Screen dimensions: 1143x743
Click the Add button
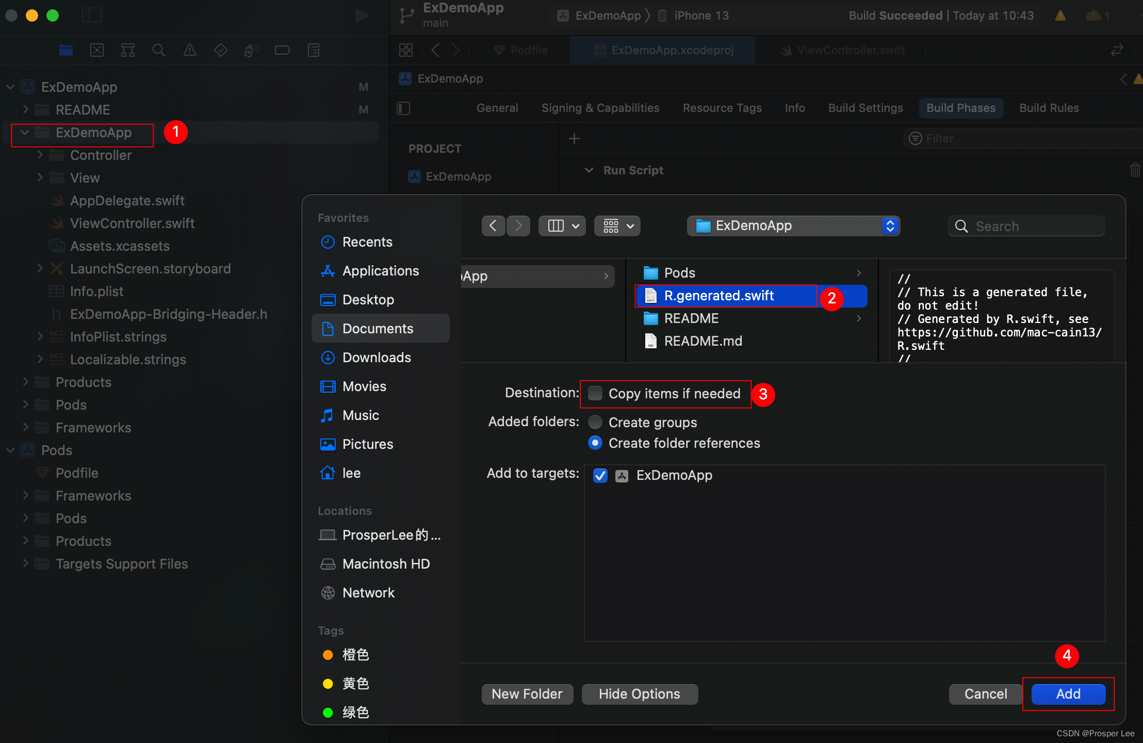[1068, 694]
